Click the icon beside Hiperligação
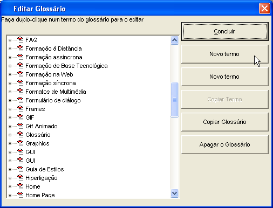273x208 pixels. 21,178
